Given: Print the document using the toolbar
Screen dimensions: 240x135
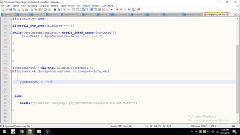Looking at the screenshot, I should tap(27, 9).
